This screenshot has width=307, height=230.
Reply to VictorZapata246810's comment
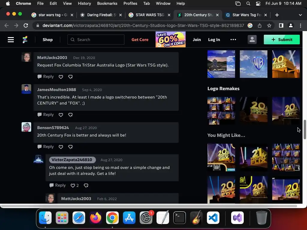(58, 185)
